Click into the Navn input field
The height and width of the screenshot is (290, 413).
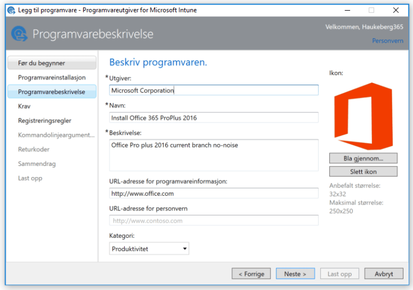[214, 117]
